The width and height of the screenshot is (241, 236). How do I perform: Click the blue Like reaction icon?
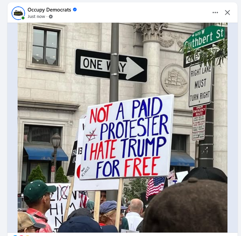15,235
